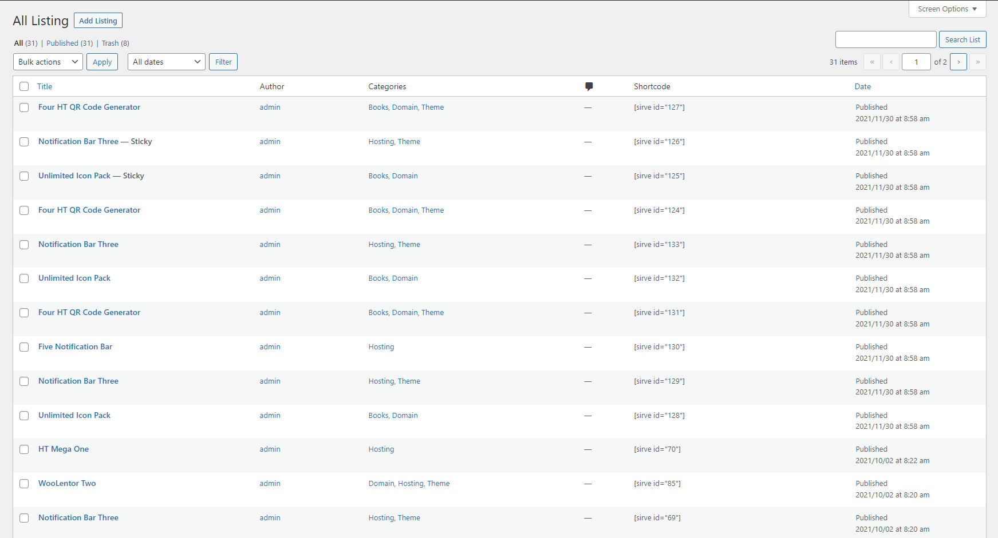The image size is (998, 538).
Task: Click Books category in the id 125 row
Action: [378, 176]
